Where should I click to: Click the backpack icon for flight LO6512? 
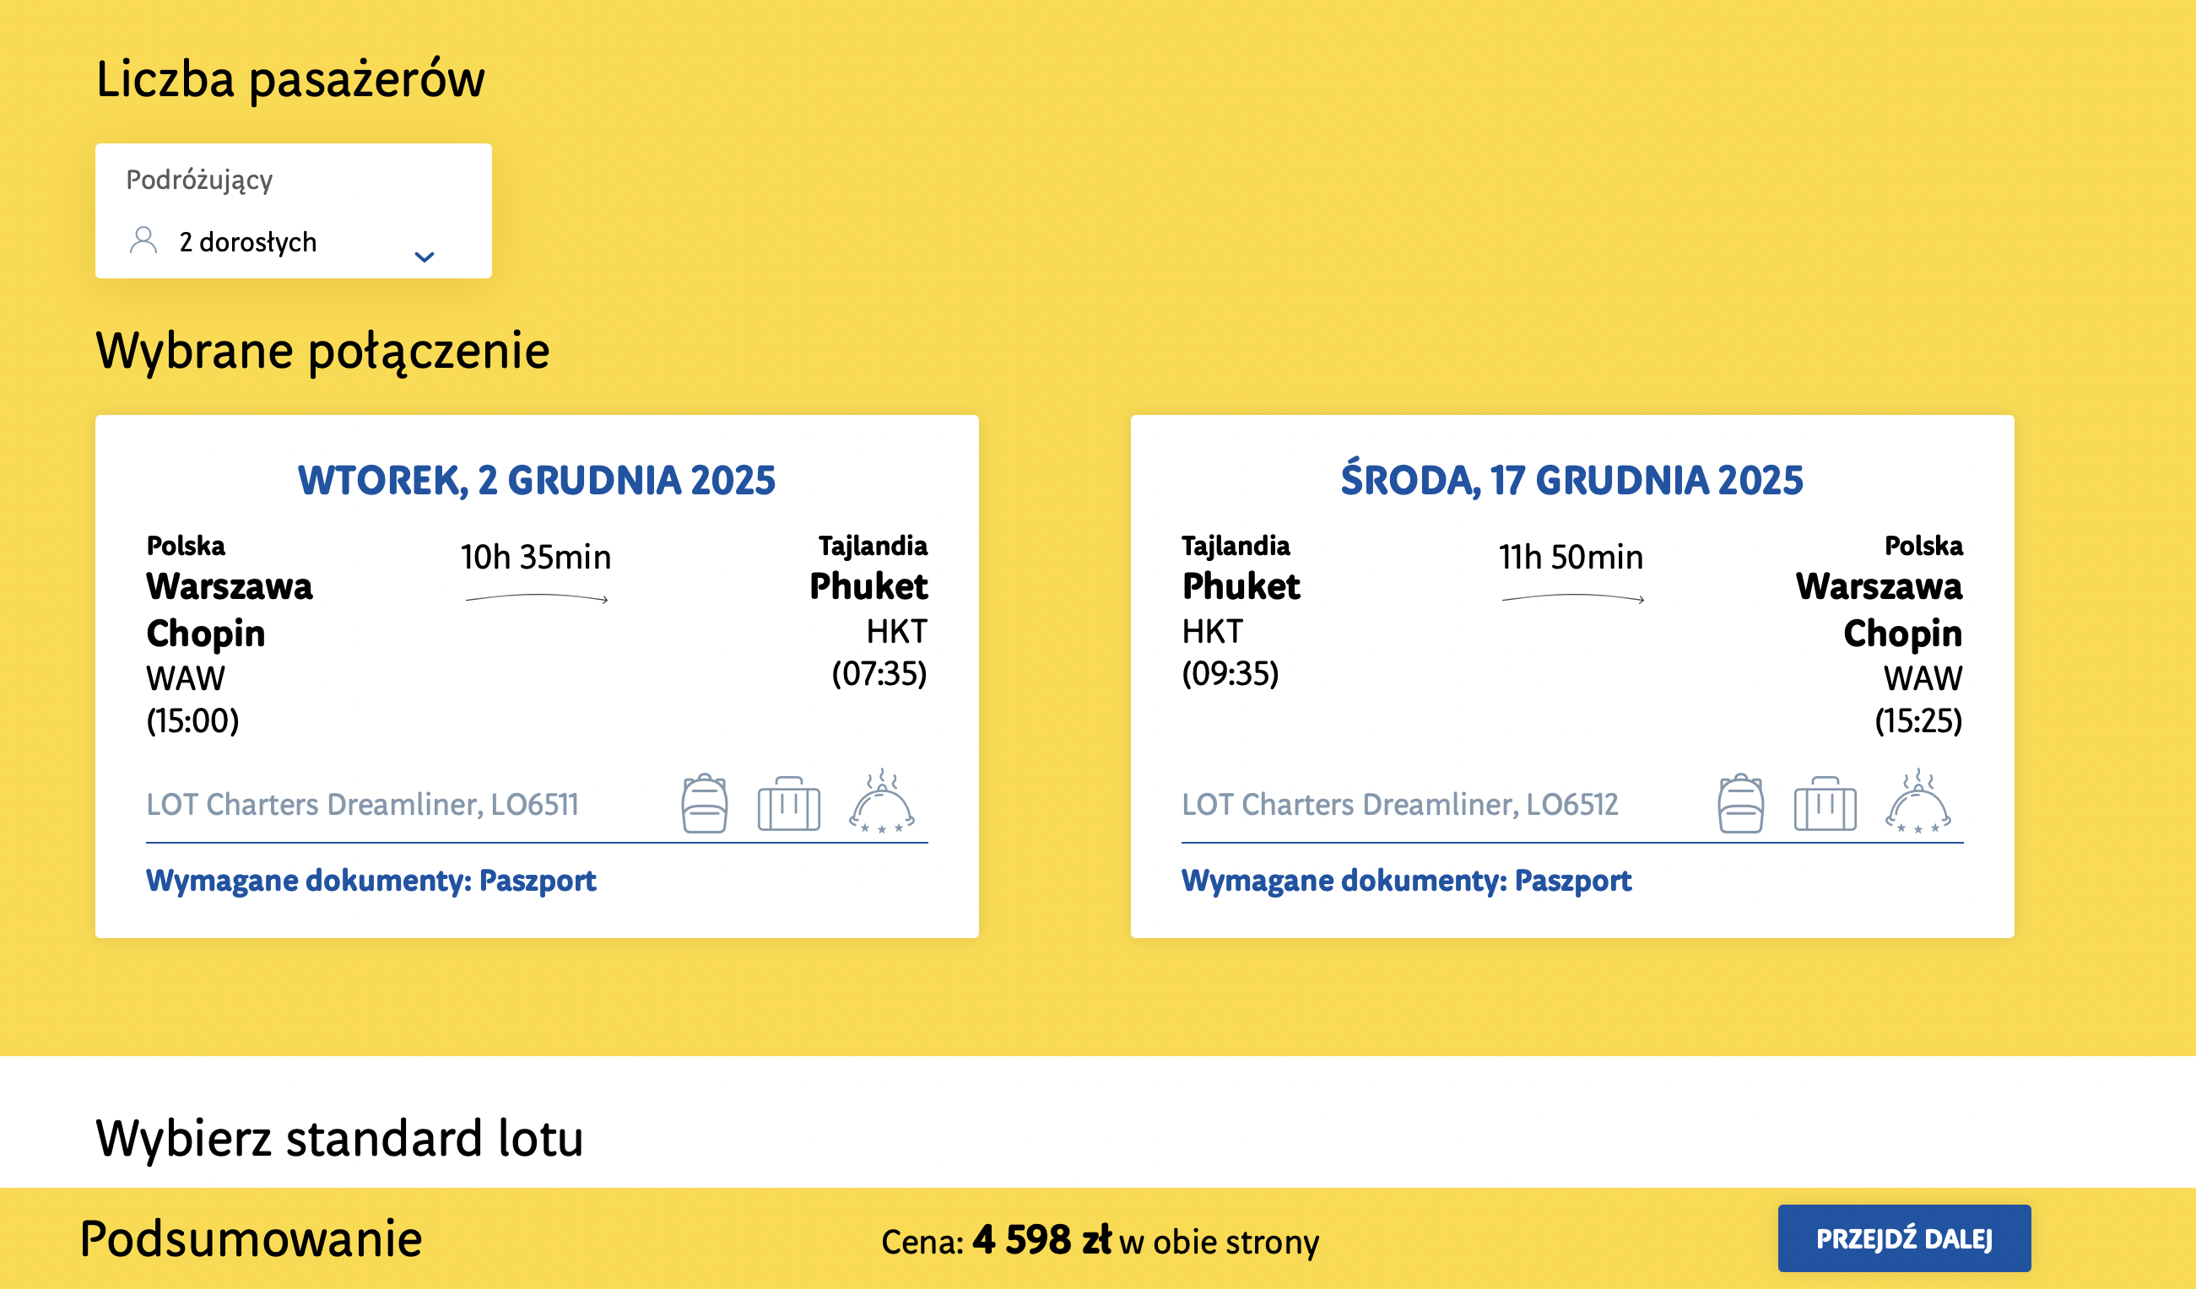(x=1740, y=803)
